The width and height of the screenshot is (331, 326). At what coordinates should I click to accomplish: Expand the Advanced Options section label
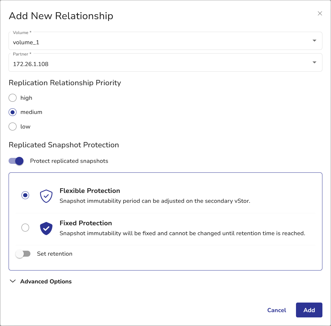point(46,281)
